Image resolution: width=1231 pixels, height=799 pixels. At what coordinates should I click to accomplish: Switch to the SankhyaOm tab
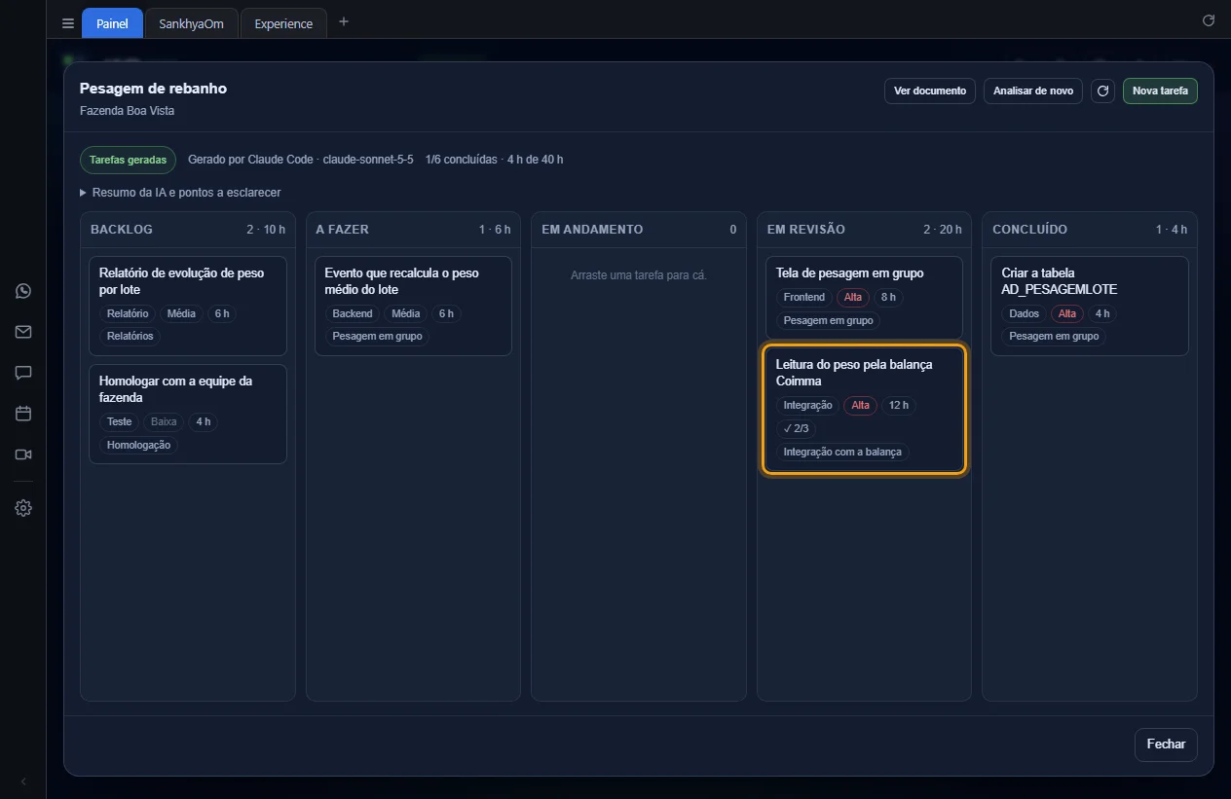pyautogui.click(x=192, y=23)
